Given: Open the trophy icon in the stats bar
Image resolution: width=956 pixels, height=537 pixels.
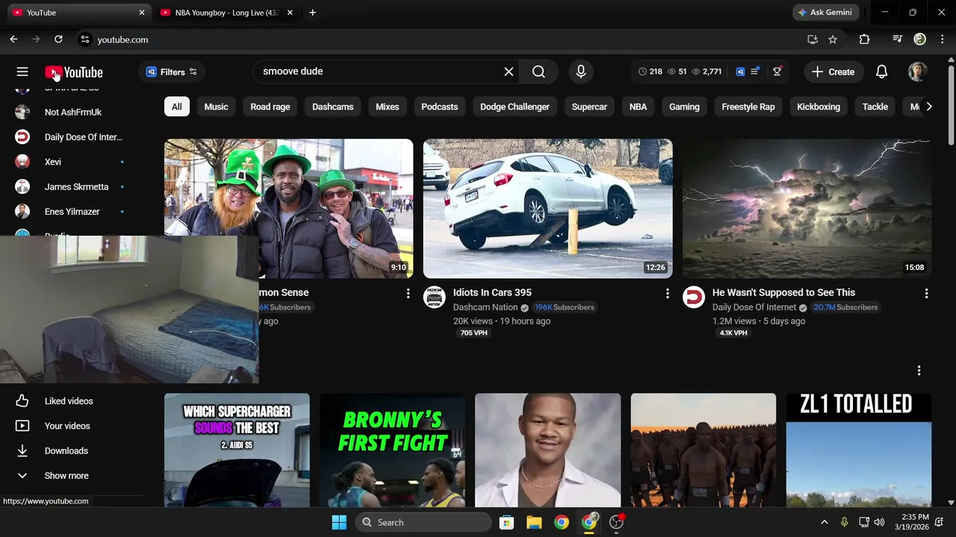Looking at the screenshot, I should pyautogui.click(x=777, y=72).
